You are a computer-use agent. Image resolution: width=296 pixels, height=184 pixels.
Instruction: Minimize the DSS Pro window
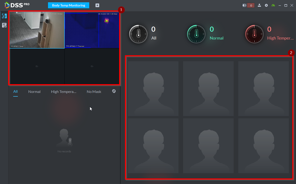280,6
